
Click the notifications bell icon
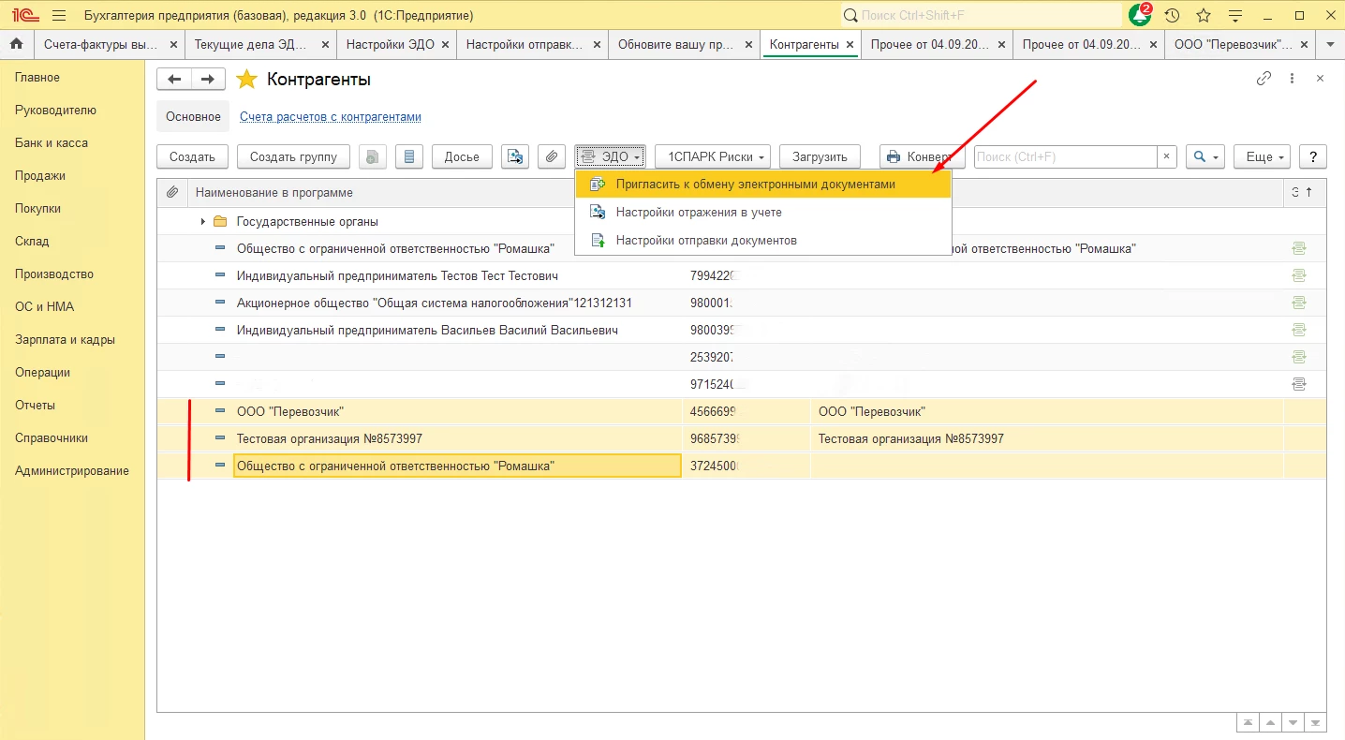tap(1140, 16)
